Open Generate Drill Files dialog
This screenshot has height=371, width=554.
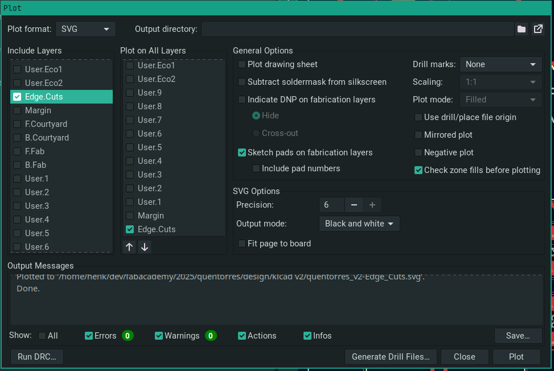390,357
